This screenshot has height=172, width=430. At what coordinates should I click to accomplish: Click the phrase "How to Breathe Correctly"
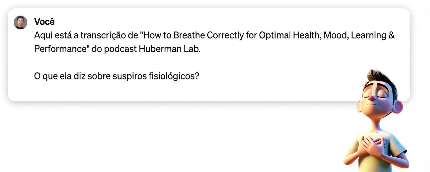tap(193, 35)
